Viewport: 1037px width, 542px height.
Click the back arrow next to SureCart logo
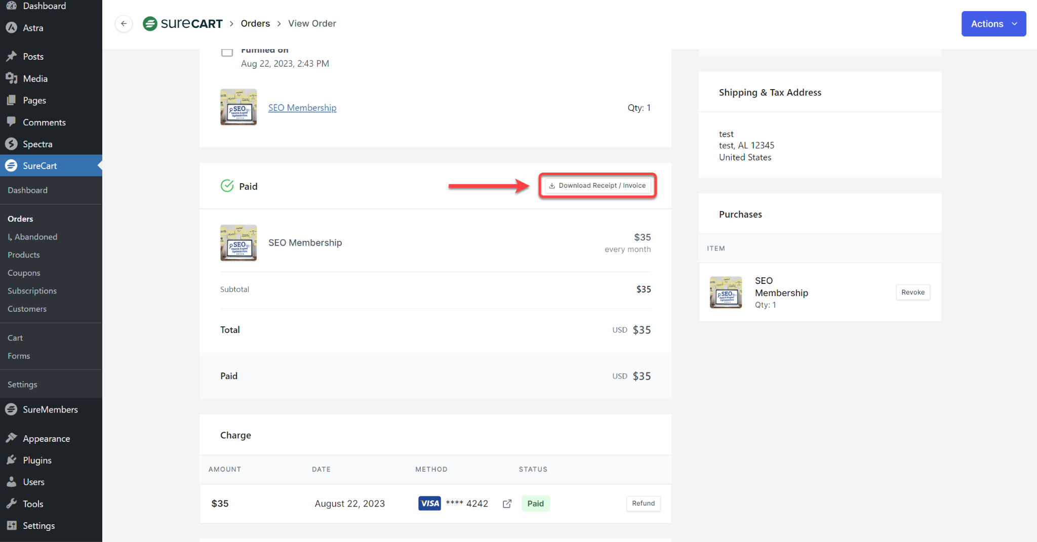pyautogui.click(x=124, y=23)
